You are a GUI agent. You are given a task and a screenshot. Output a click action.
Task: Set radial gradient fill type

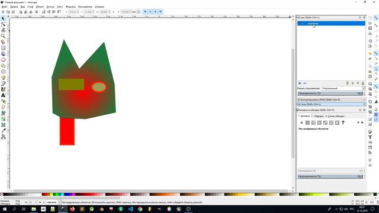(319, 122)
